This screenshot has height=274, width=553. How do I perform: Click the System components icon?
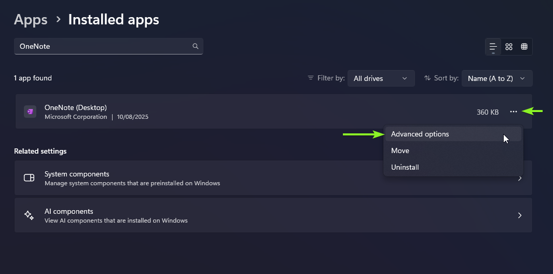[x=29, y=178]
